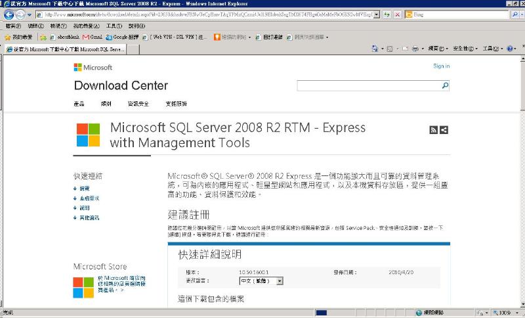This screenshot has width=525, height=318.
Task: Open the Home icon dropdown arrow
Action: click(383, 49)
